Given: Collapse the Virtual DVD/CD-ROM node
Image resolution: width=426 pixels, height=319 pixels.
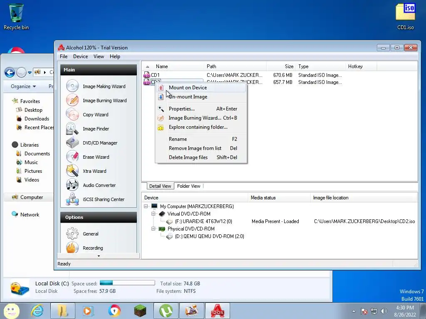Looking at the screenshot, I should coord(153,214).
